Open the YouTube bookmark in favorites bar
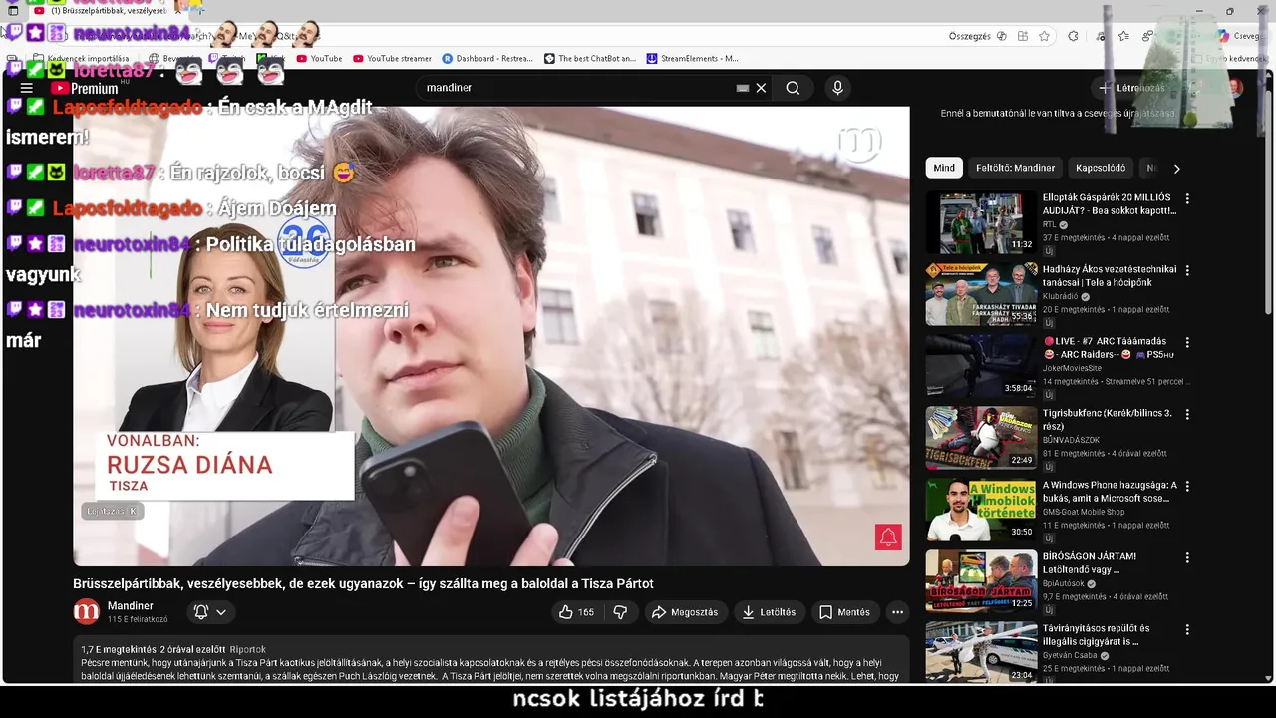The width and height of the screenshot is (1276, 718). 318,59
